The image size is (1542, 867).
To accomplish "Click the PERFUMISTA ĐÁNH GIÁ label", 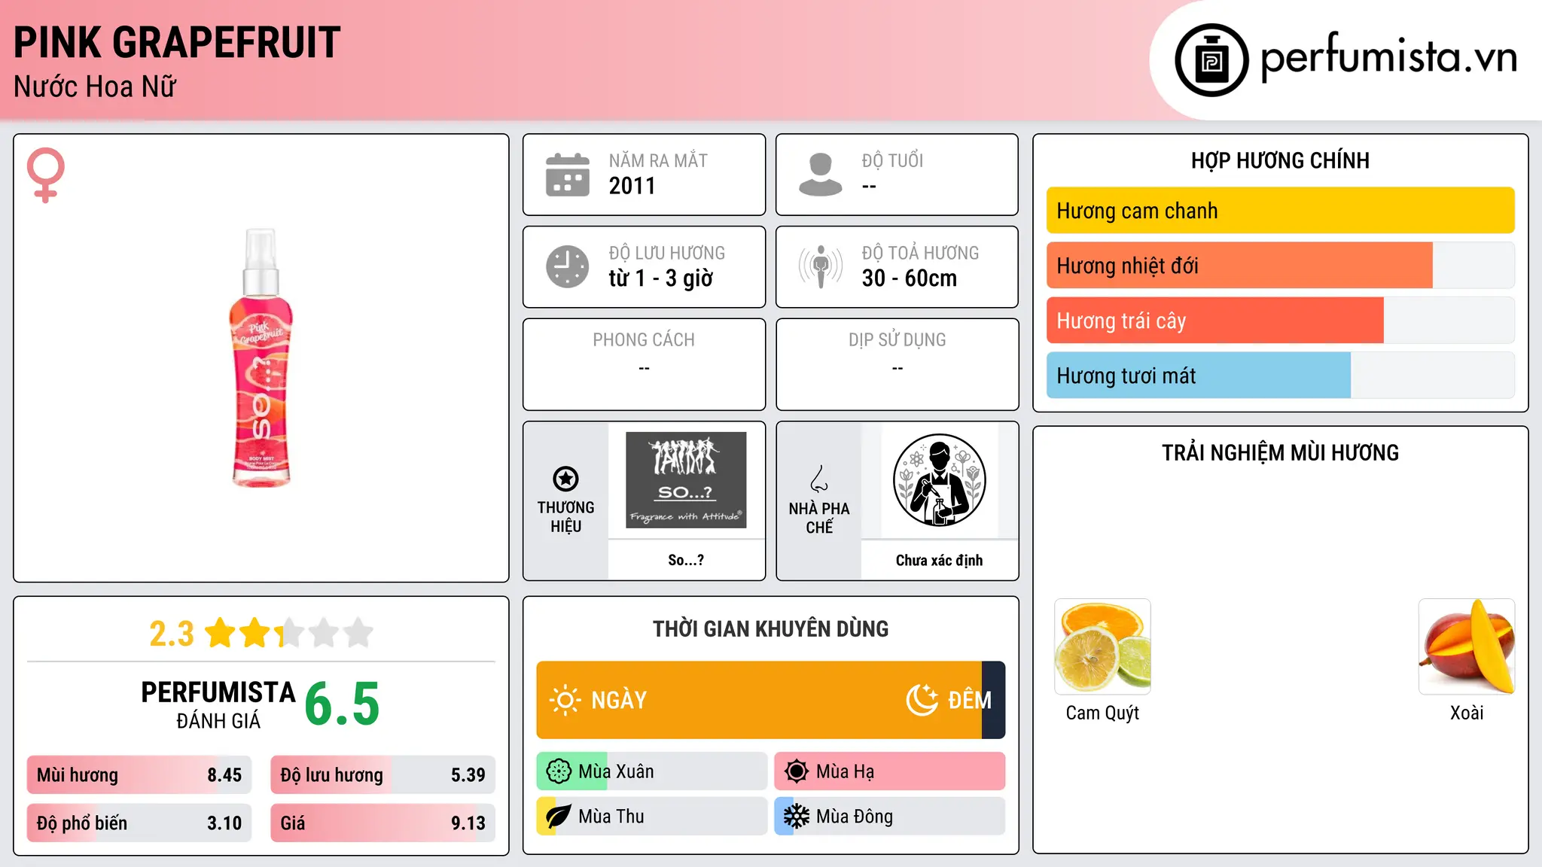I will (218, 704).
